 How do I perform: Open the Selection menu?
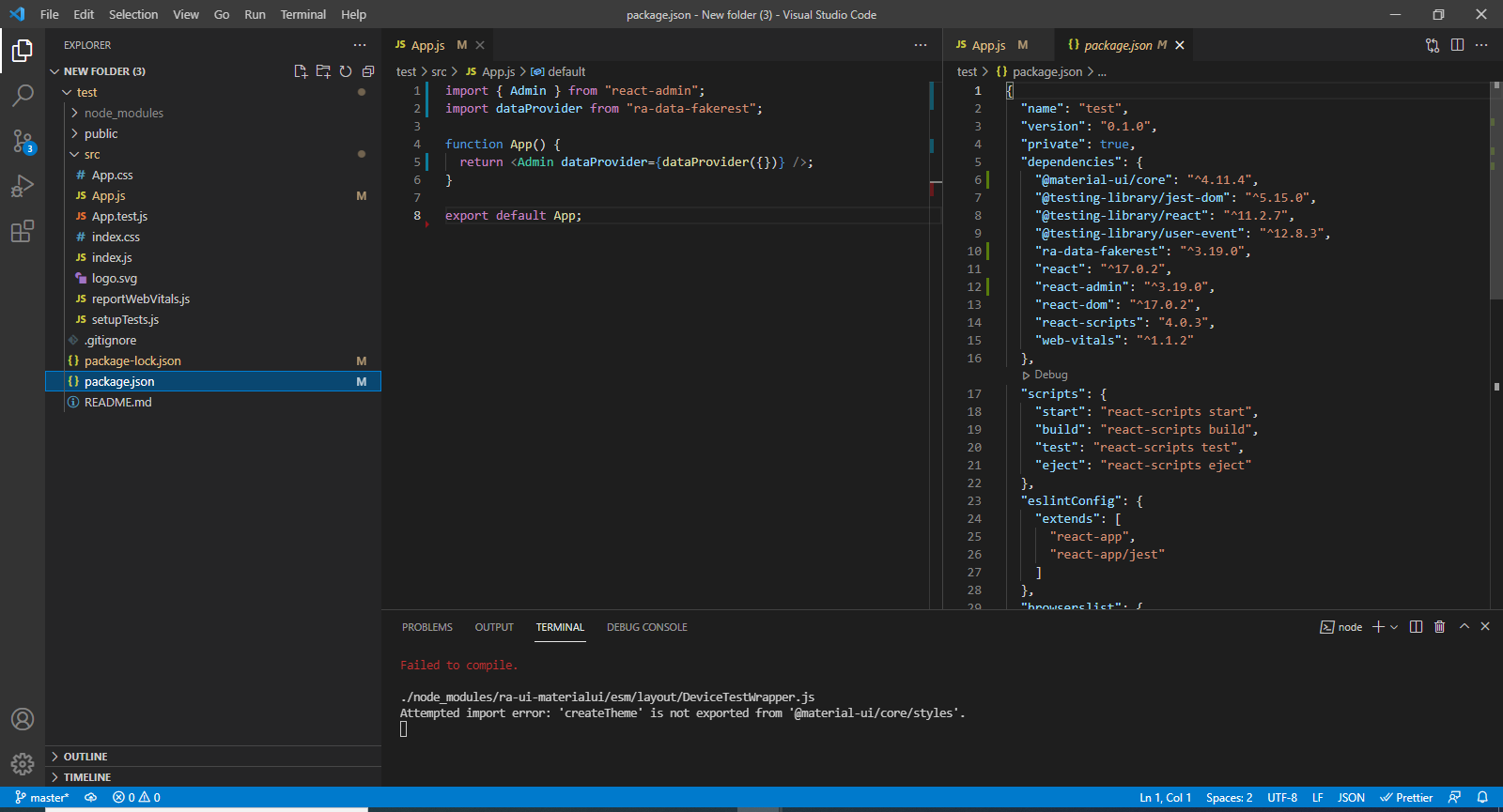133,14
